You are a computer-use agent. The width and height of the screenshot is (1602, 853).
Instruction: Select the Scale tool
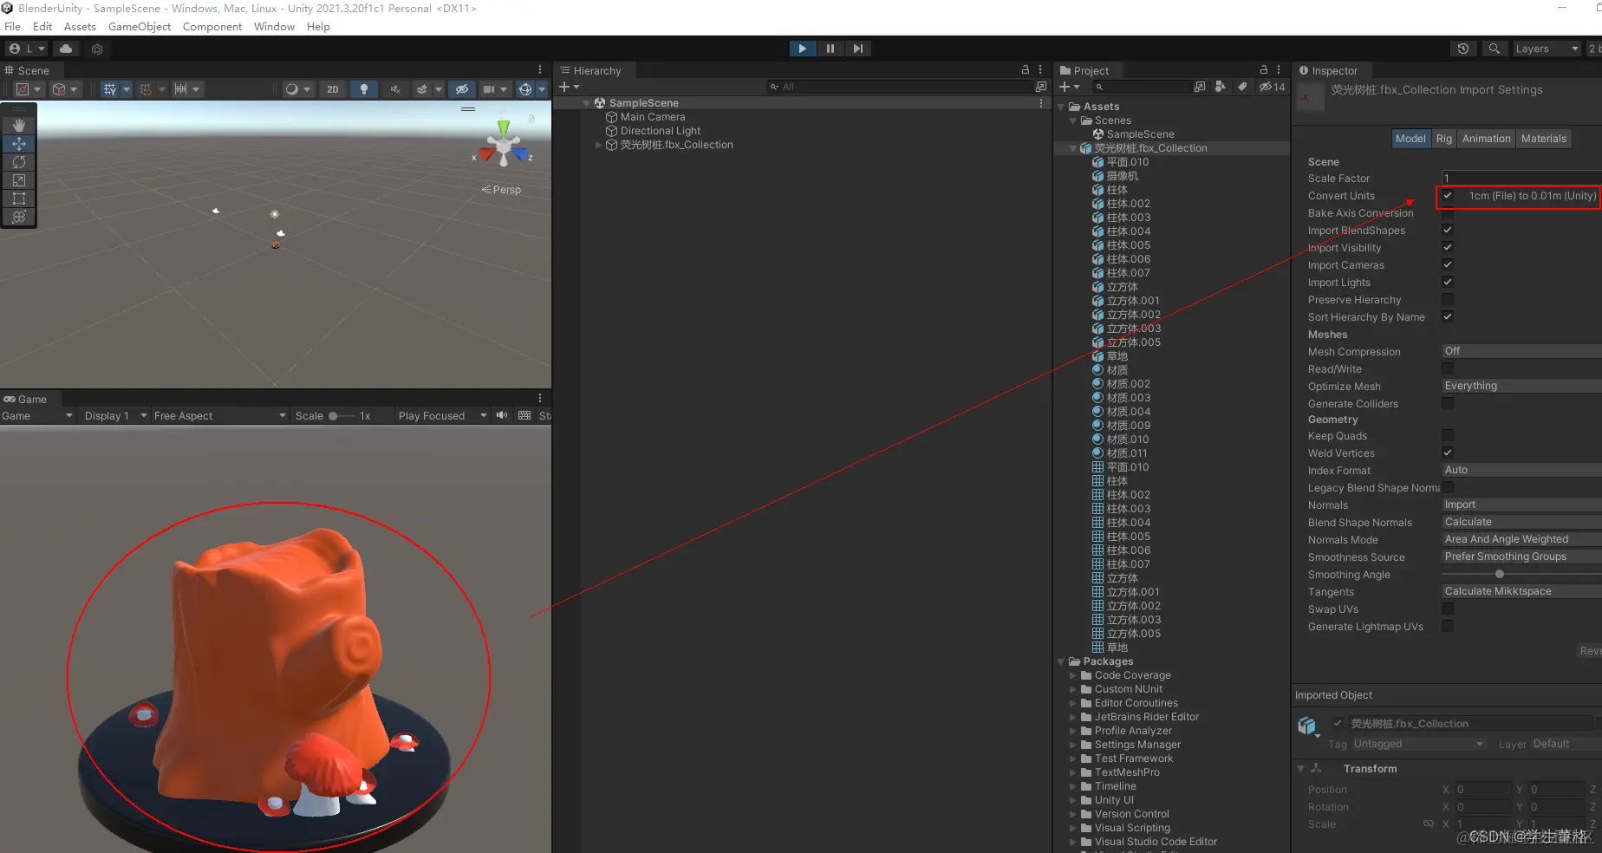[19, 180]
